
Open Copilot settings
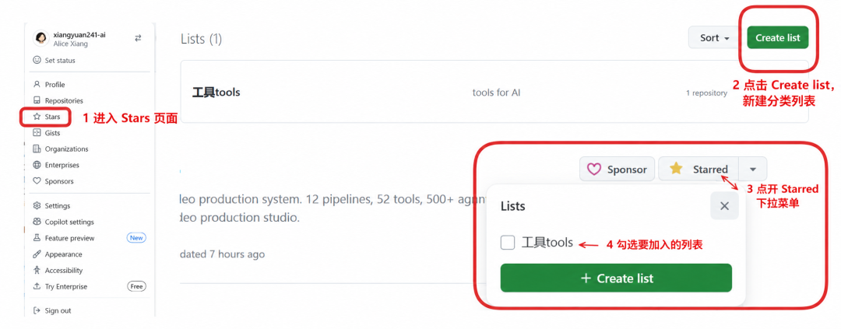pyautogui.click(x=63, y=222)
